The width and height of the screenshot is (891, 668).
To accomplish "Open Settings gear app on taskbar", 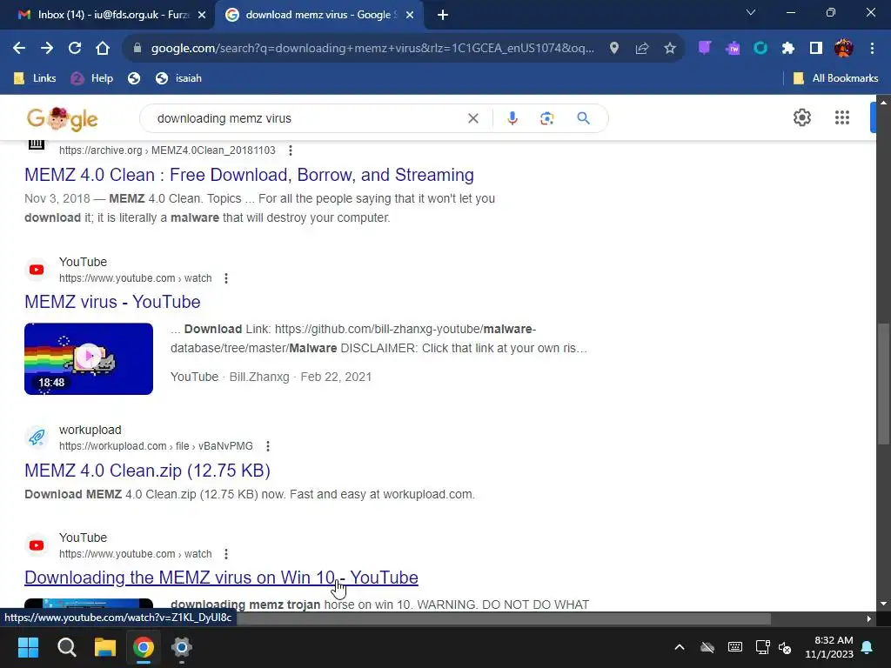I will [x=182, y=647].
